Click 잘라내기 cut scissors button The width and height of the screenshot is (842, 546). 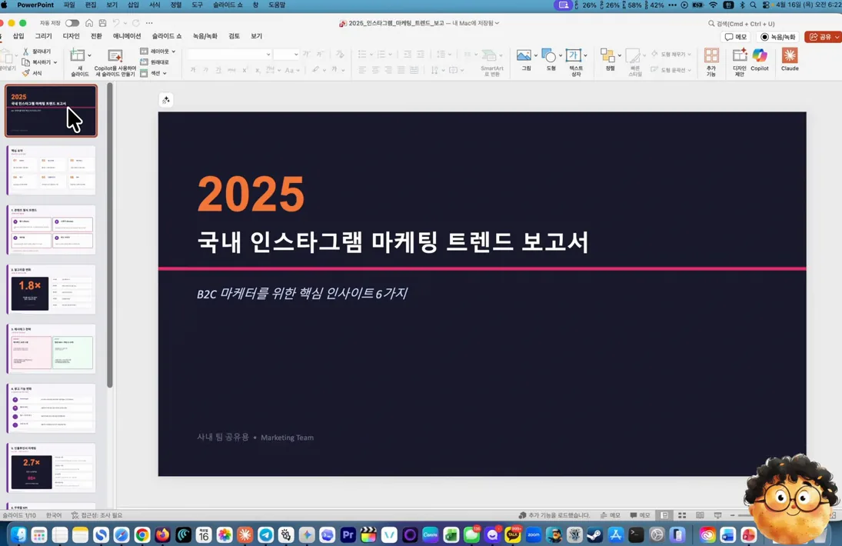tap(36, 52)
